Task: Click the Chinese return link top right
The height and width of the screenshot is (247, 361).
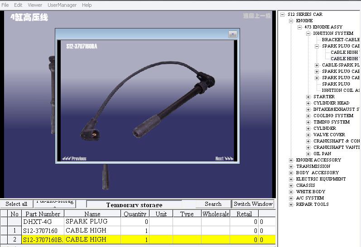Action: (x=257, y=16)
